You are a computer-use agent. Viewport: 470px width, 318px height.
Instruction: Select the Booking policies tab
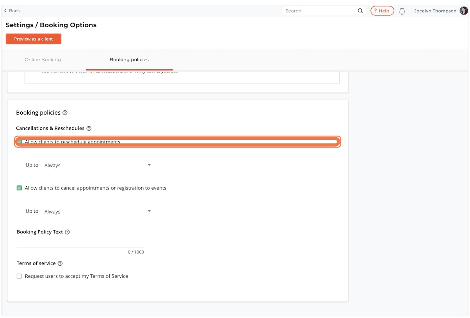click(129, 60)
